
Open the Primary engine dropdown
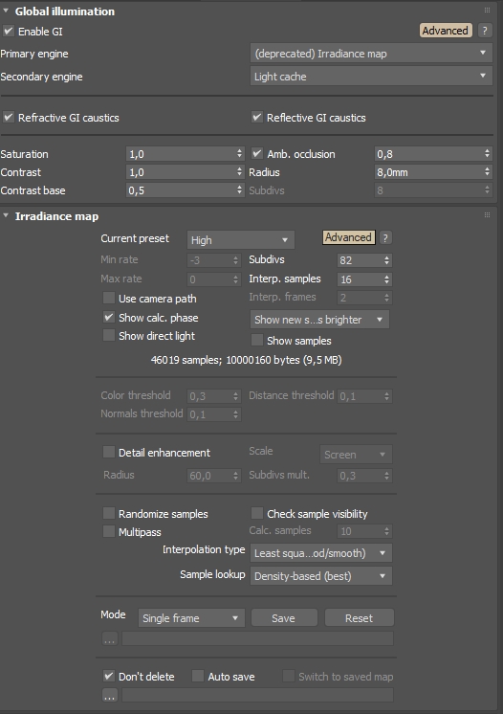pos(371,54)
